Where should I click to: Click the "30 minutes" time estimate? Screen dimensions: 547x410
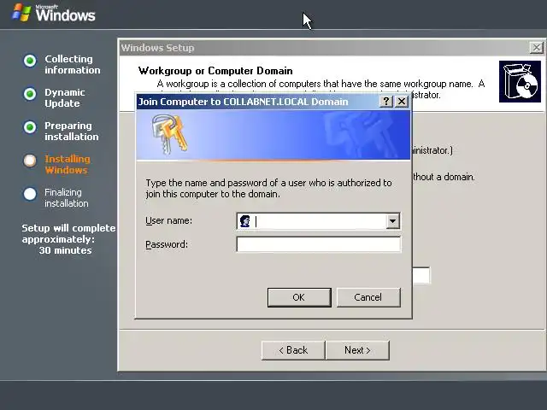coord(65,250)
